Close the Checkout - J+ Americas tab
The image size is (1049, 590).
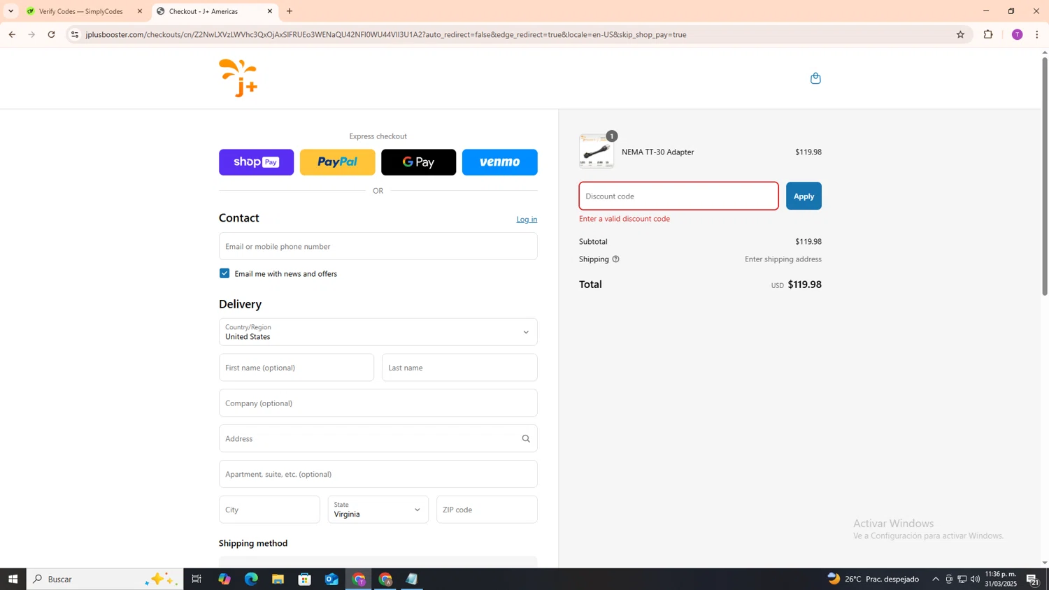[x=270, y=11]
